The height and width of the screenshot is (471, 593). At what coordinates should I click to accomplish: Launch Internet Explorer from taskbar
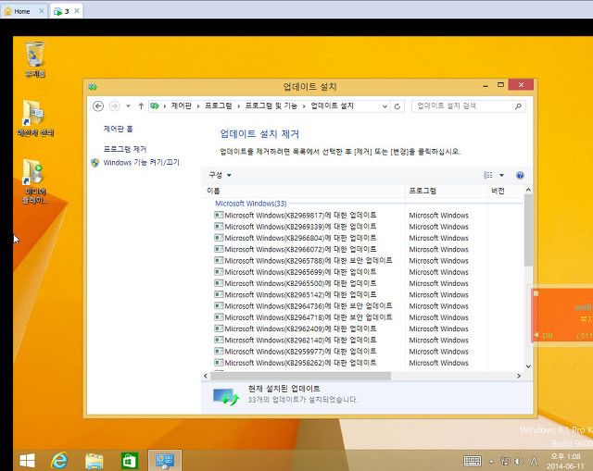pyautogui.click(x=59, y=461)
